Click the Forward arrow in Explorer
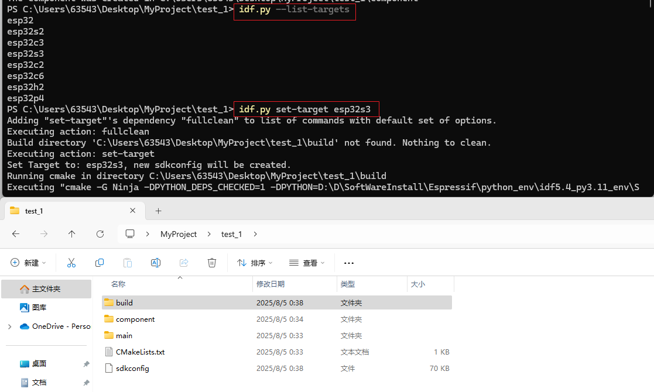 (44, 234)
